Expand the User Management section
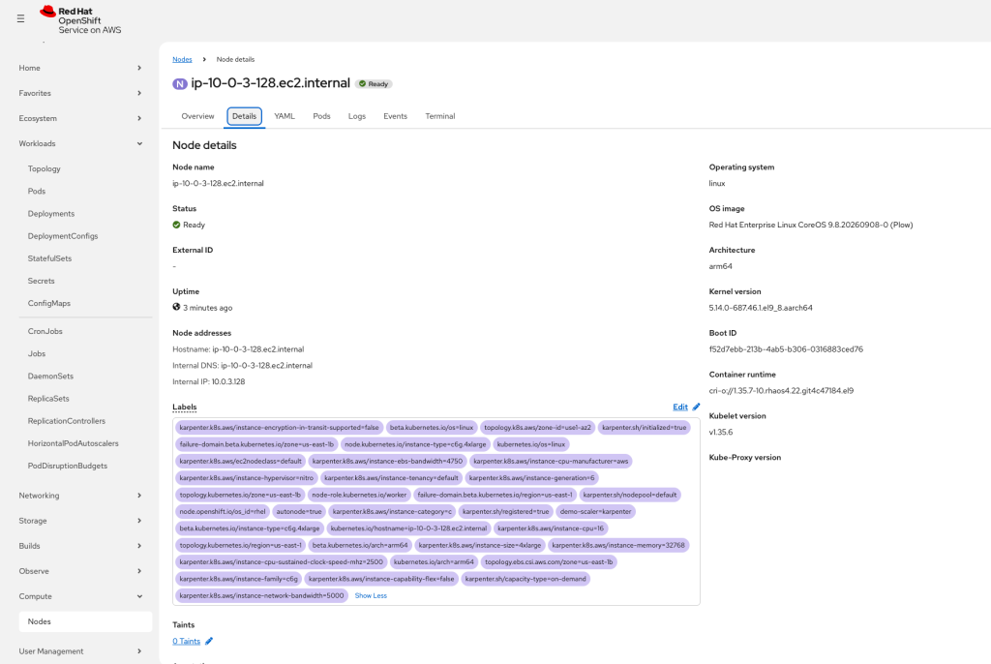 80,650
